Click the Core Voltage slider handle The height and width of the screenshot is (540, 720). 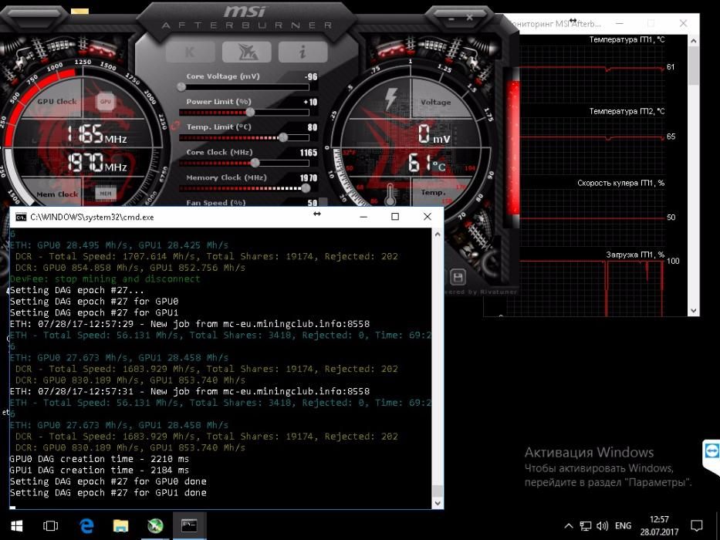click(181, 86)
